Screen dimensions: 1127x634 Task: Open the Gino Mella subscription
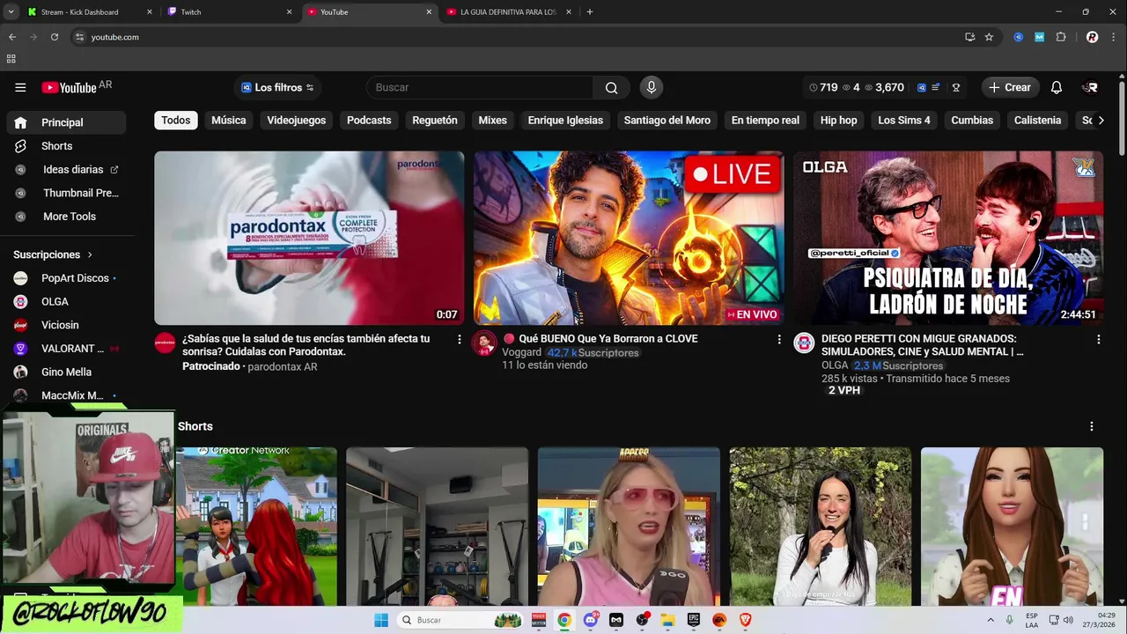66,372
